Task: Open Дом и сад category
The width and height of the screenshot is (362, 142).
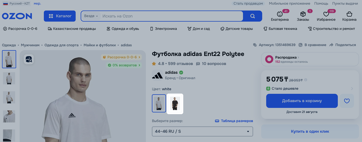Action: (199, 29)
